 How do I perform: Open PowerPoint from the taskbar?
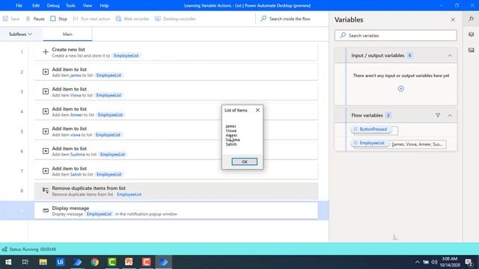[x=129, y=262]
